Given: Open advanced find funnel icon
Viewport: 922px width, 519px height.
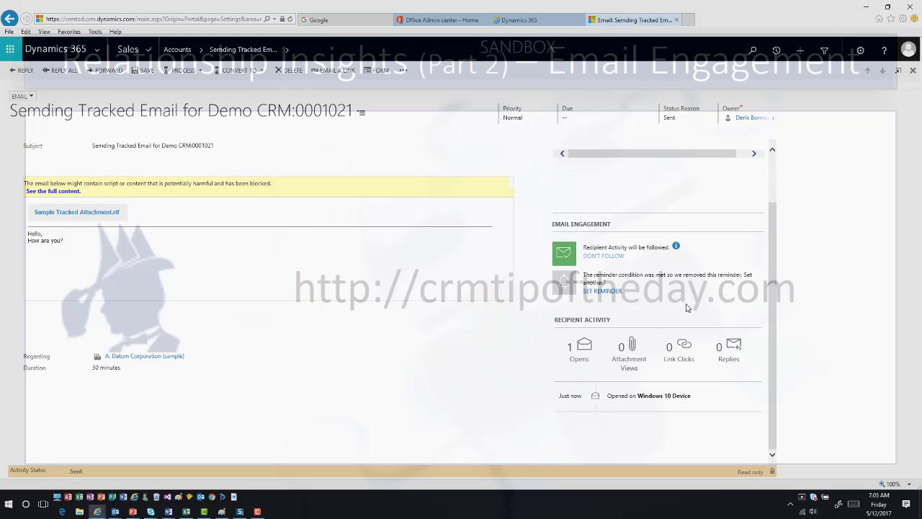Looking at the screenshot, I should pos(824,50).
